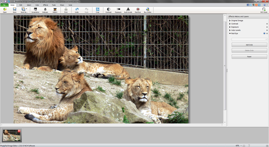
Task: Save the image using the Save icon
Action: point(15,10)
